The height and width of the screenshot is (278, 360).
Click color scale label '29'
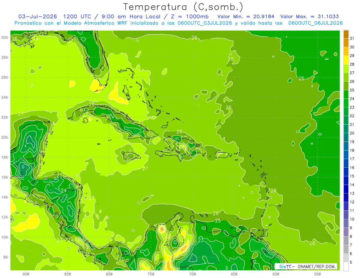point(352,56)
